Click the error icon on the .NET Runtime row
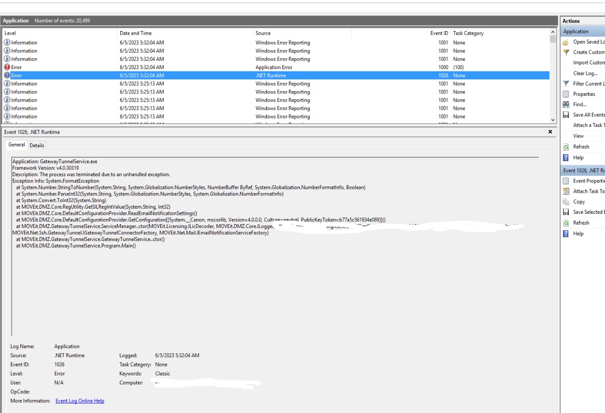 coord(7,75)
